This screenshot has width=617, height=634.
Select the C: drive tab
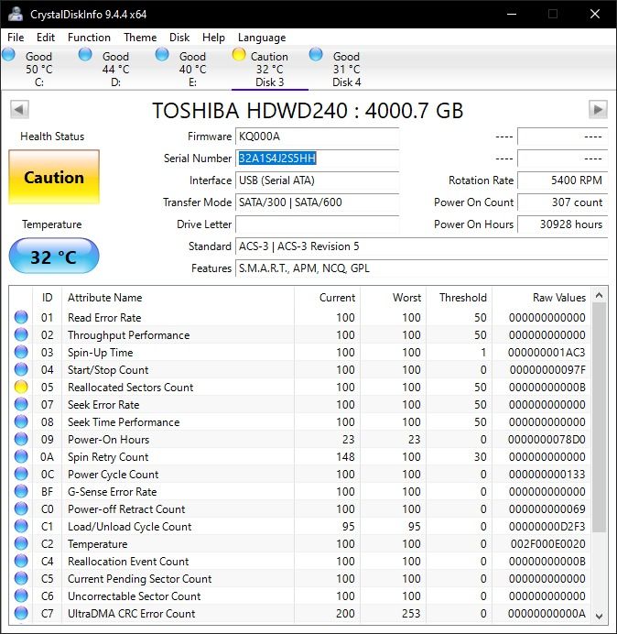tap(38, 69)
